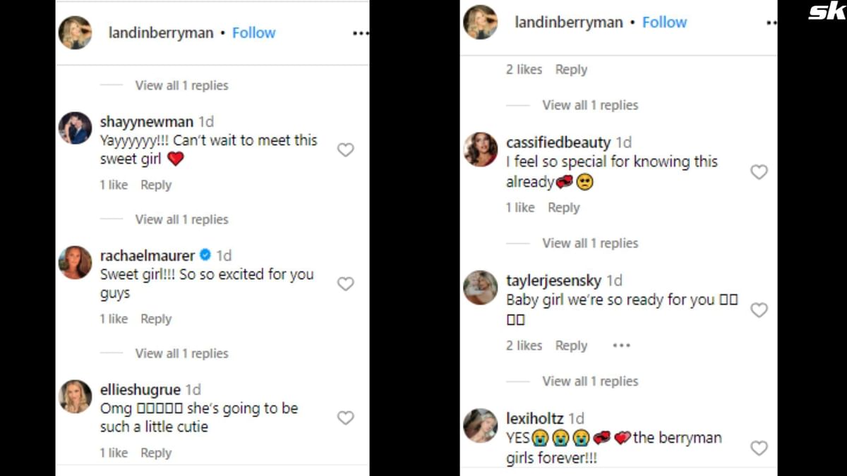The height and width of the screenshot is (476, 847).
Task: Like rachaelmaurer's comment with the heart
Action: point(345,283)
